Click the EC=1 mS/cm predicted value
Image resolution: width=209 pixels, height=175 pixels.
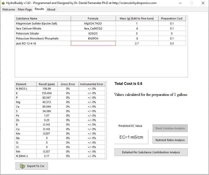click(131, 137)
